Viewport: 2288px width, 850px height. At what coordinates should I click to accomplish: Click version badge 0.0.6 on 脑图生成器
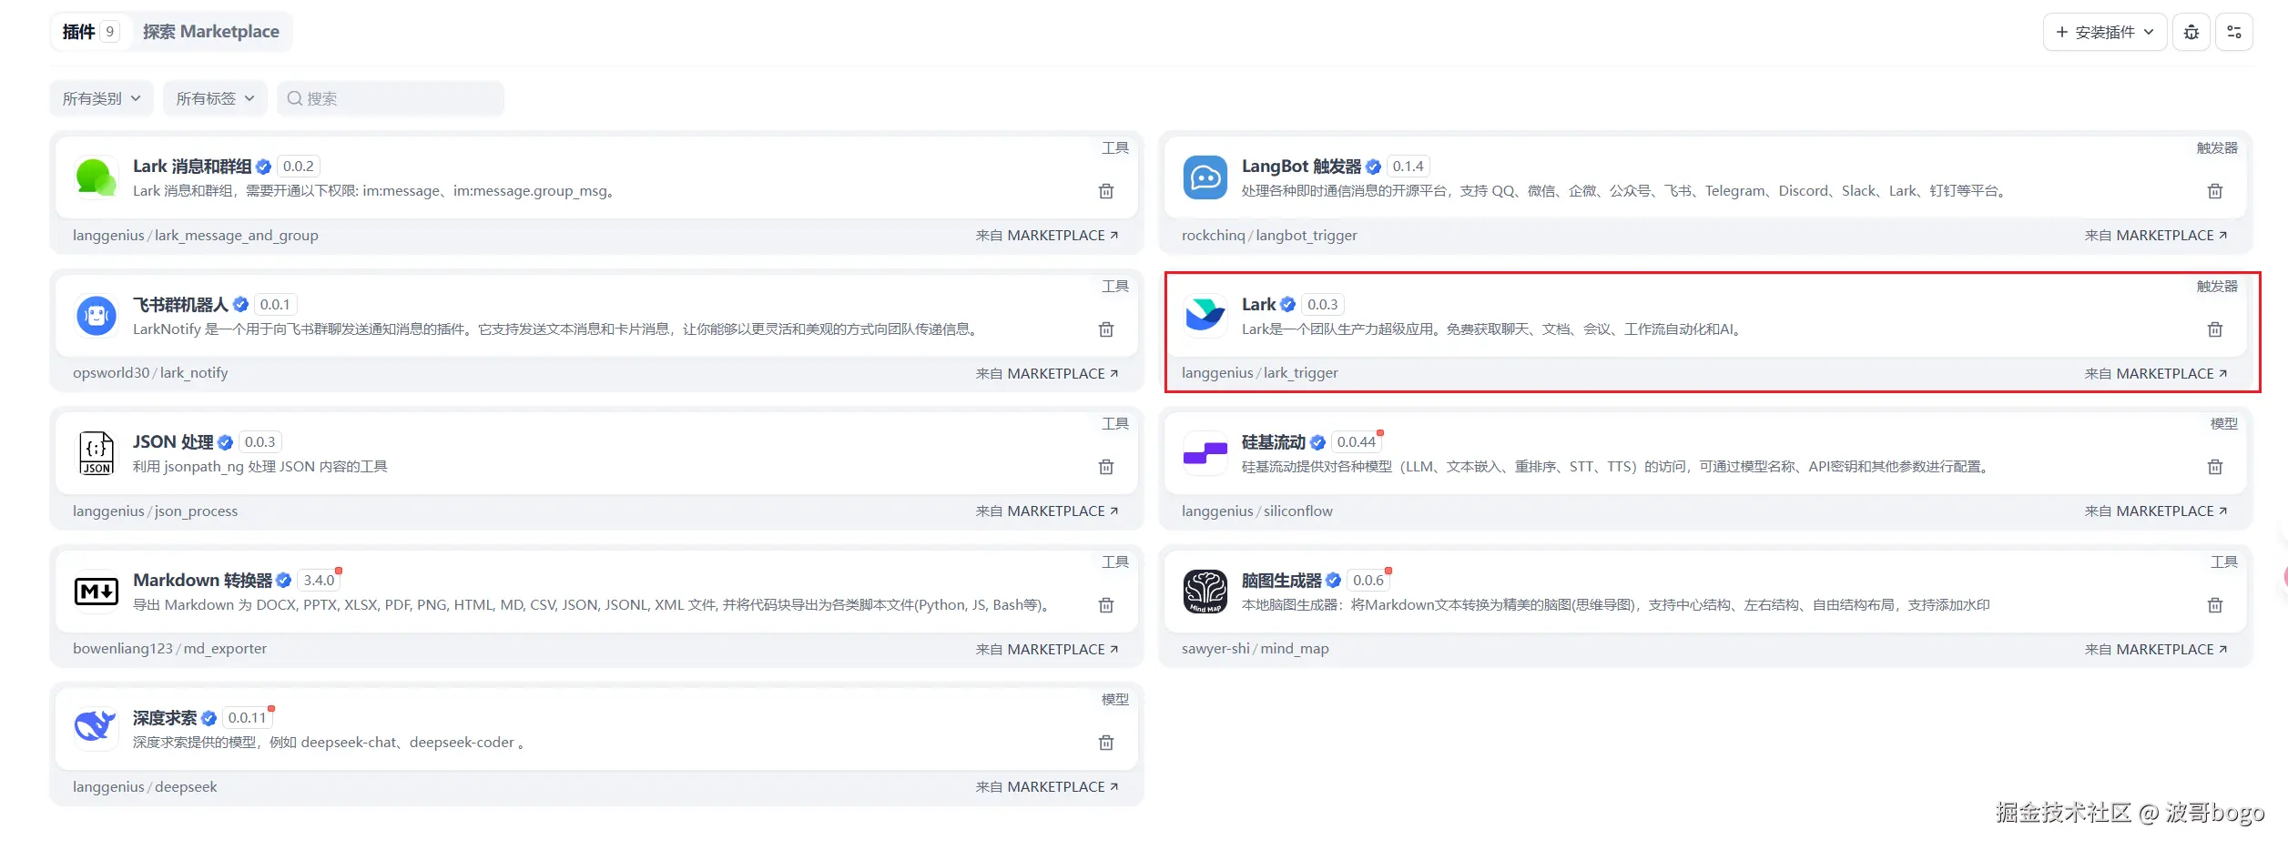click(x=1368, y=581)
